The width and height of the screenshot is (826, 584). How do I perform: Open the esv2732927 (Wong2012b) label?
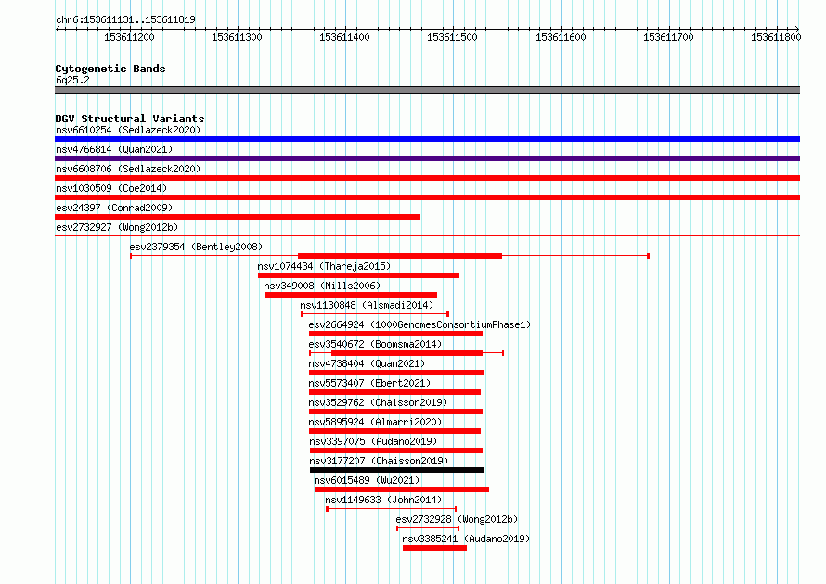point(117,227)
